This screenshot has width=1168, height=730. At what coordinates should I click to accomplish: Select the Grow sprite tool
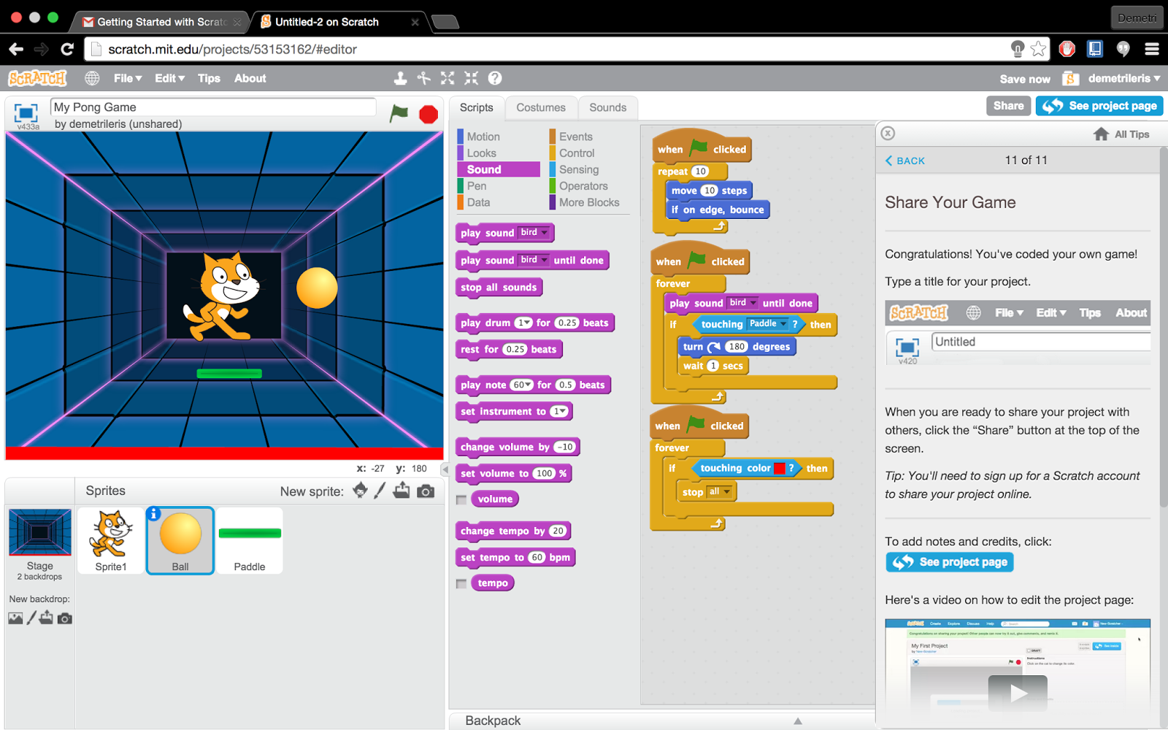[447, 78]
